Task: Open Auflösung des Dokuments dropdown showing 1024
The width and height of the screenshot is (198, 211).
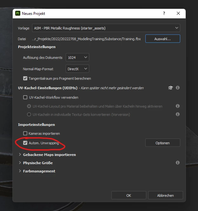Action: (77, 58)
